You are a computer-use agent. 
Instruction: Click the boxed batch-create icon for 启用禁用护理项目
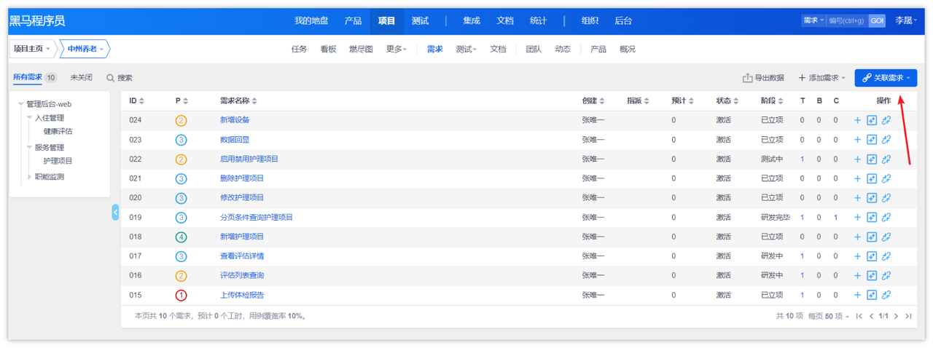[872, 159]
